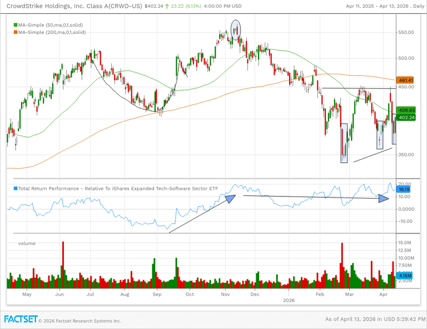This screenshot has height=329, width=427.
Task: Select the tallest rectangle marking the late February low
Action: [344, 143]
